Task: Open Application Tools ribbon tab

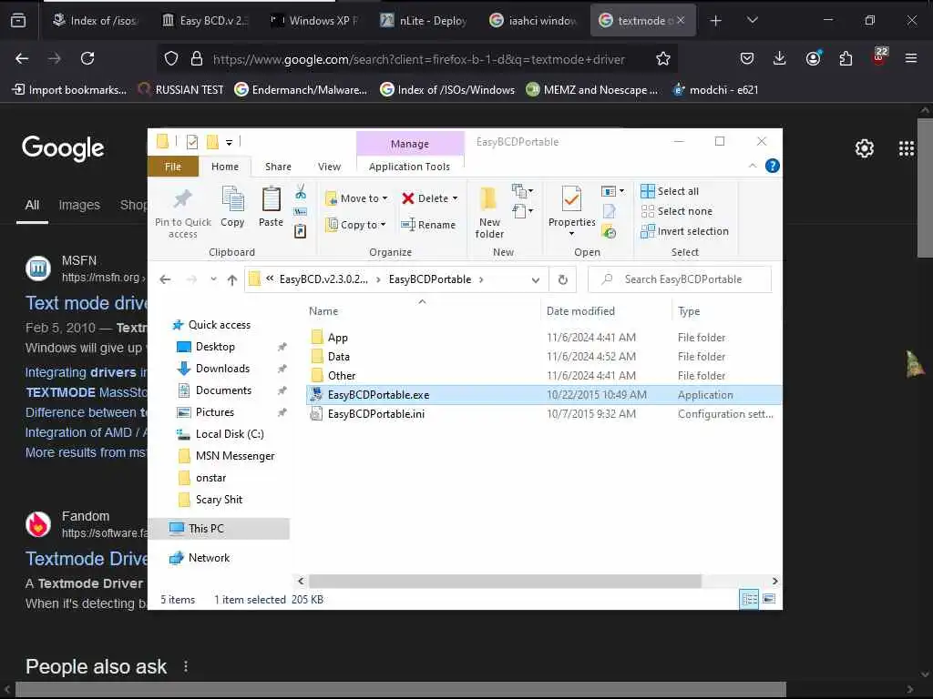Action: (x=409, y=167)
